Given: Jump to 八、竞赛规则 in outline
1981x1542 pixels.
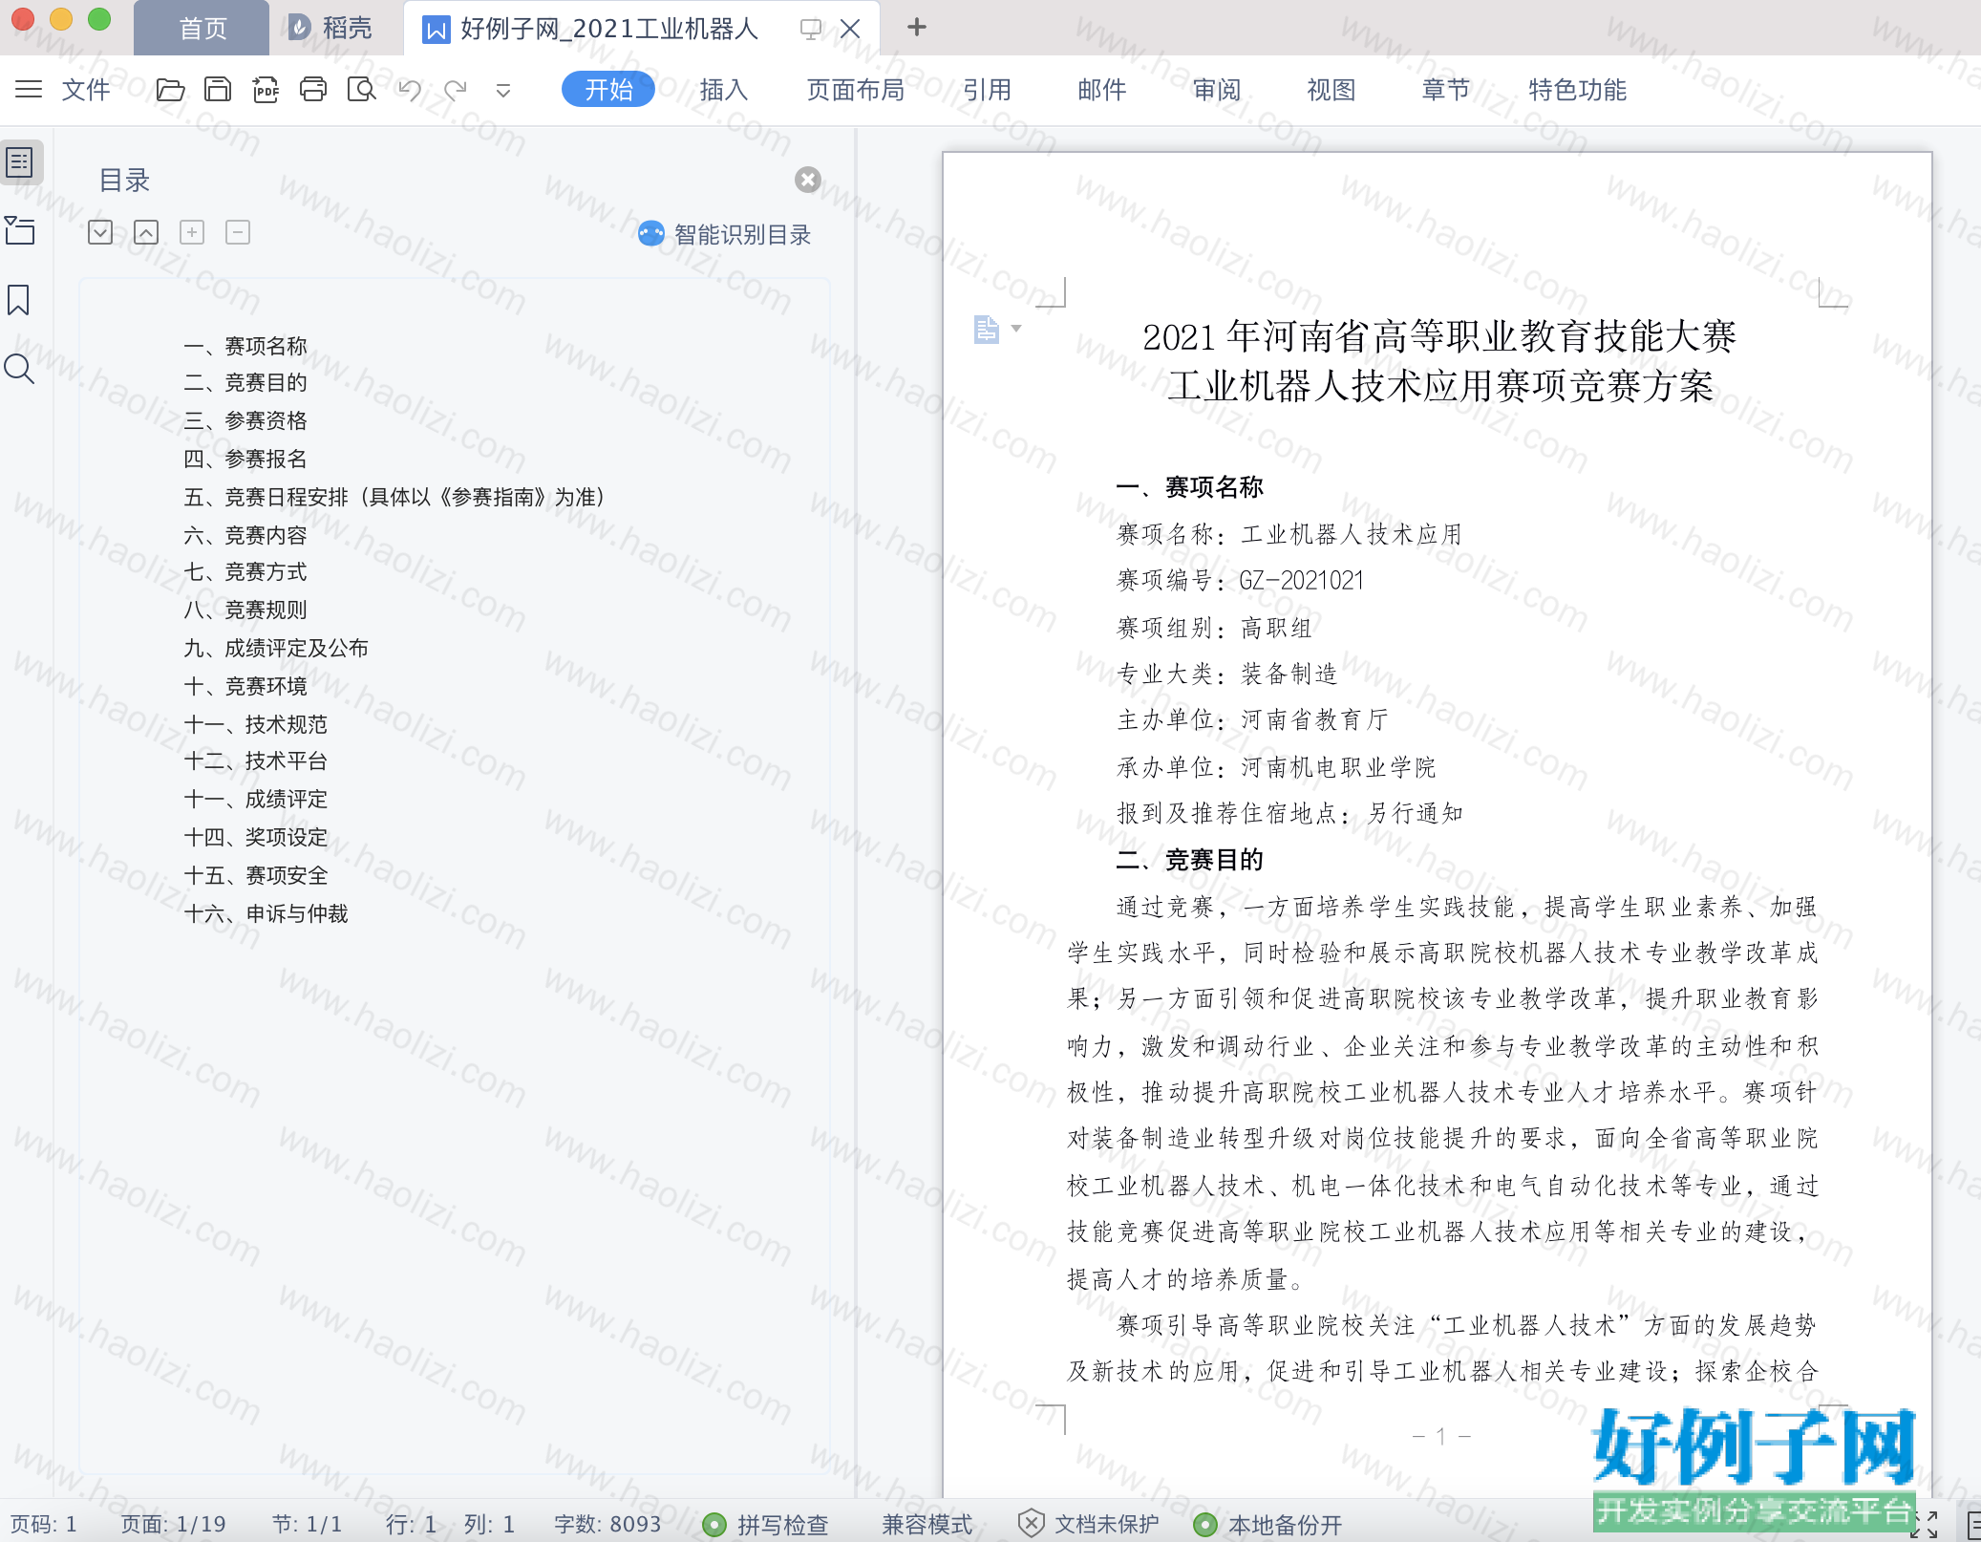Looking at the screenshot, I should 245,610.
